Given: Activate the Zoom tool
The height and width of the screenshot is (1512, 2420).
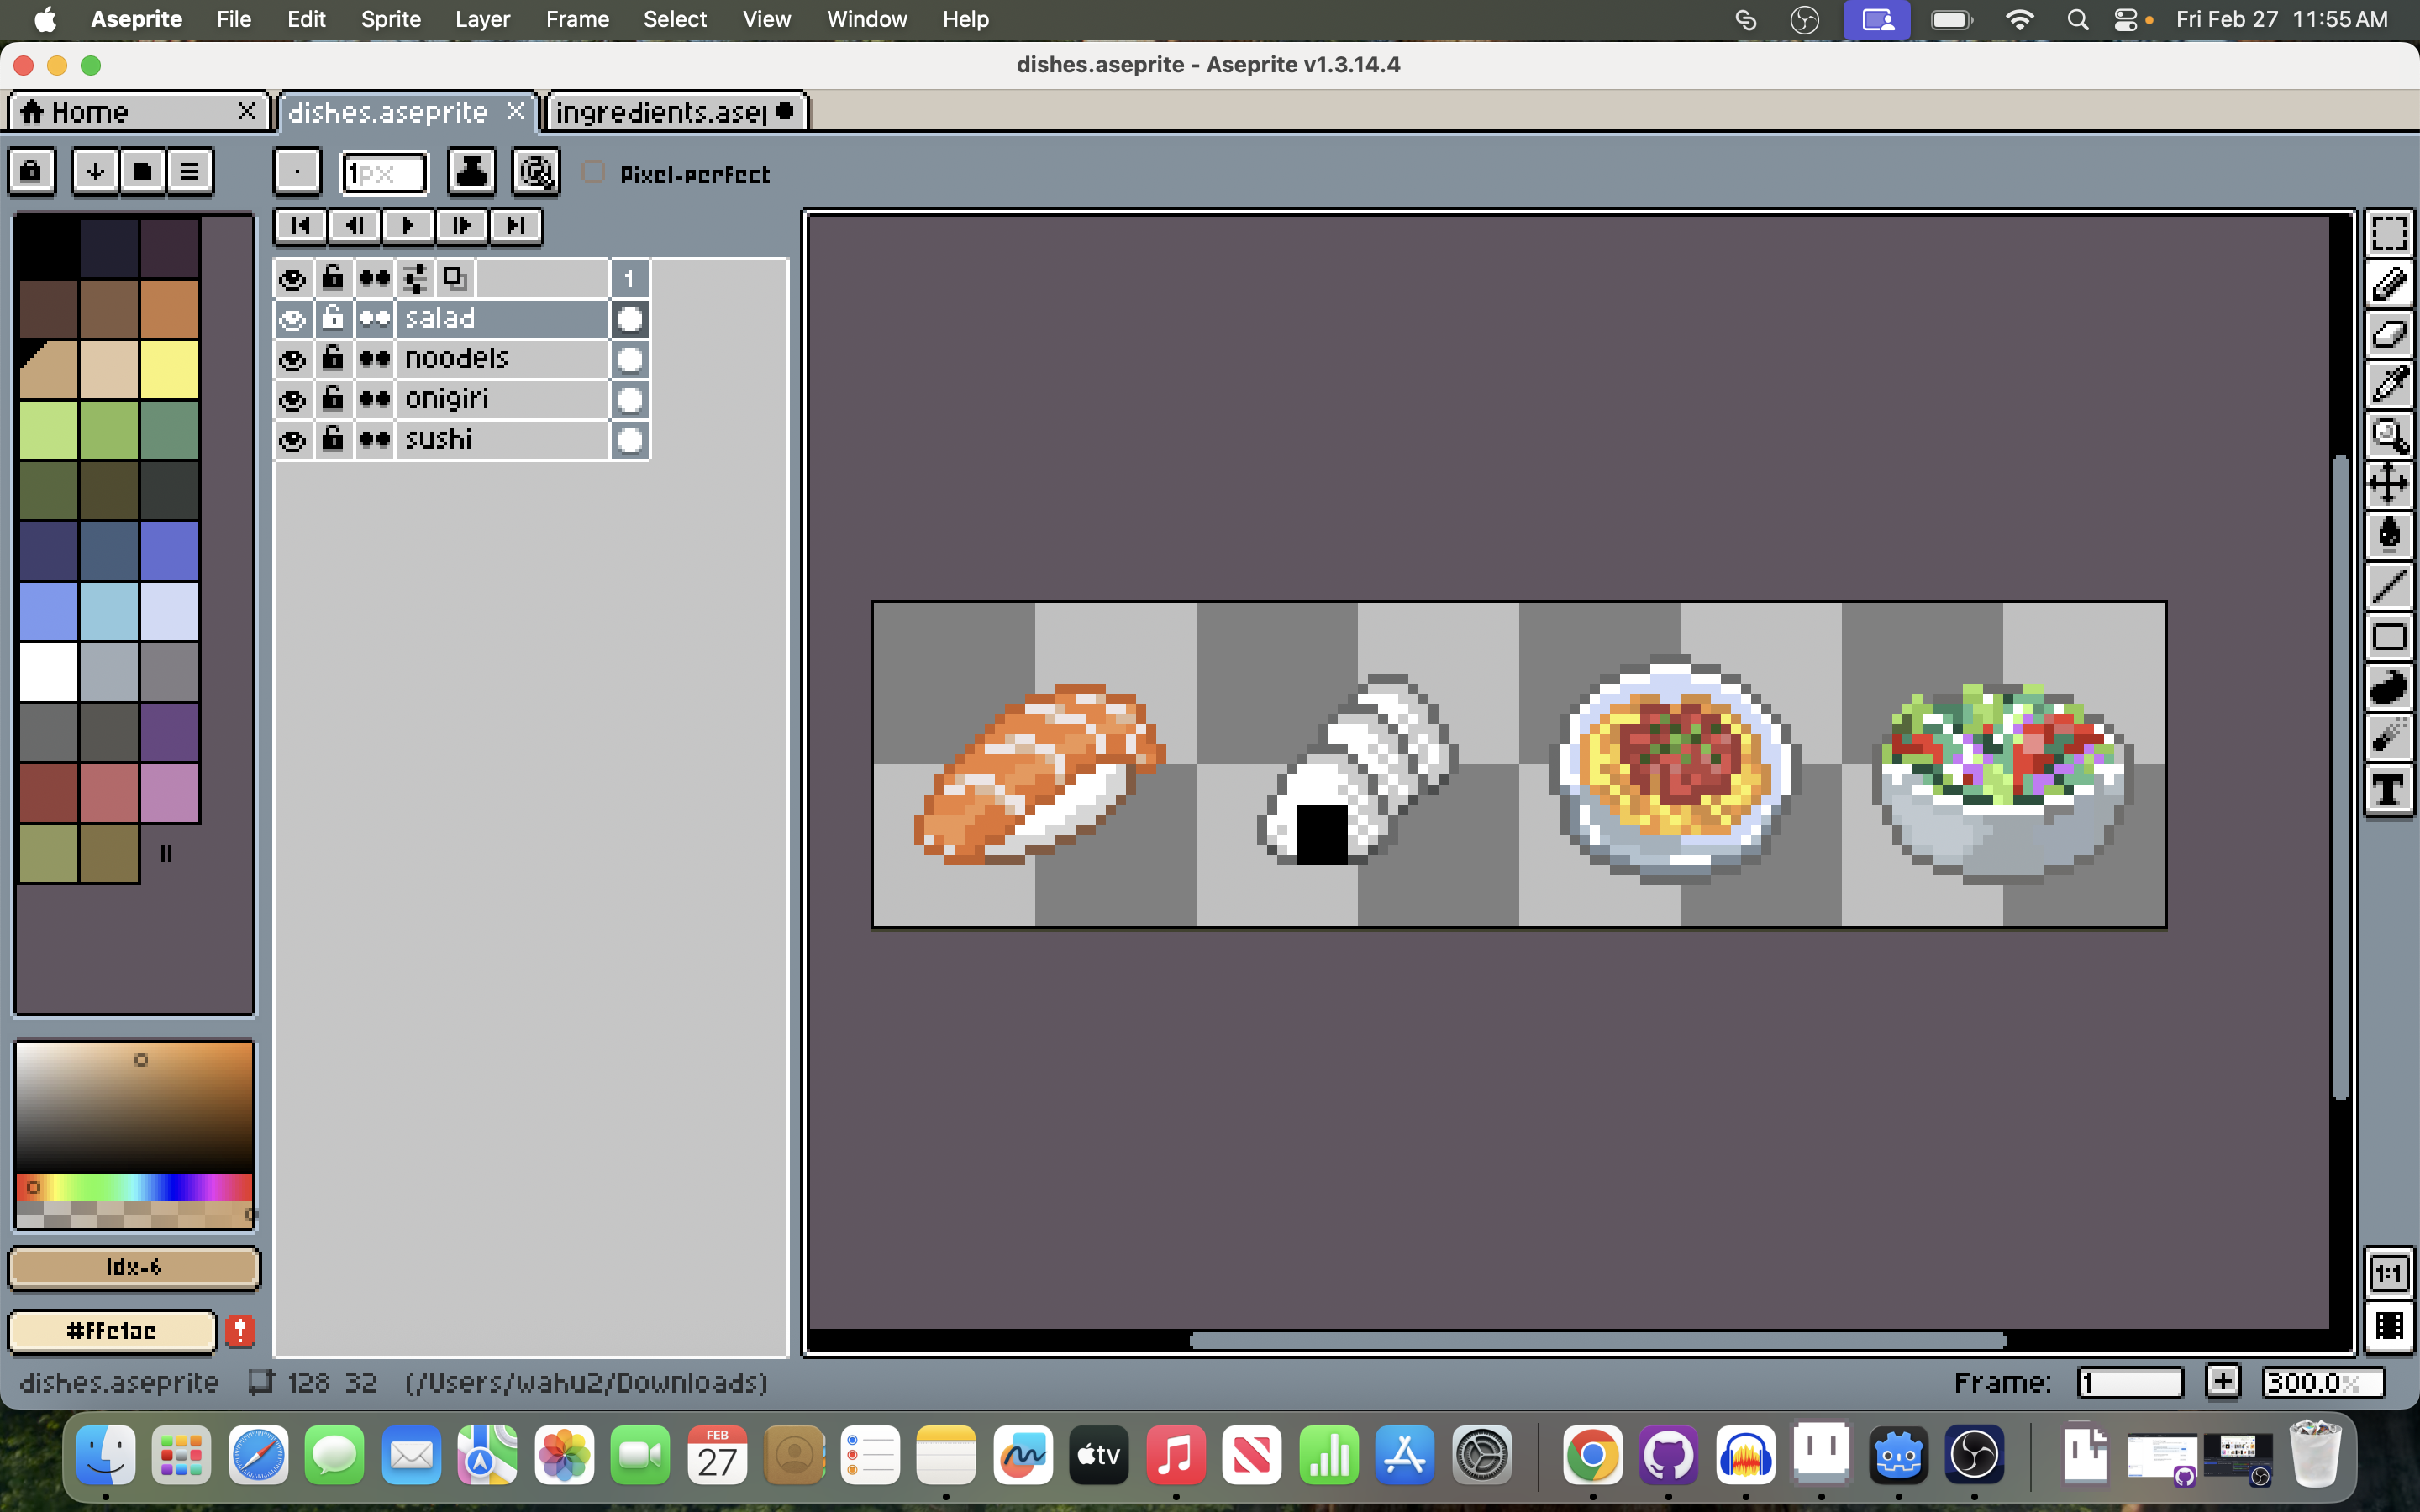Looking at the screenshot, I should tap(2388, 435).
